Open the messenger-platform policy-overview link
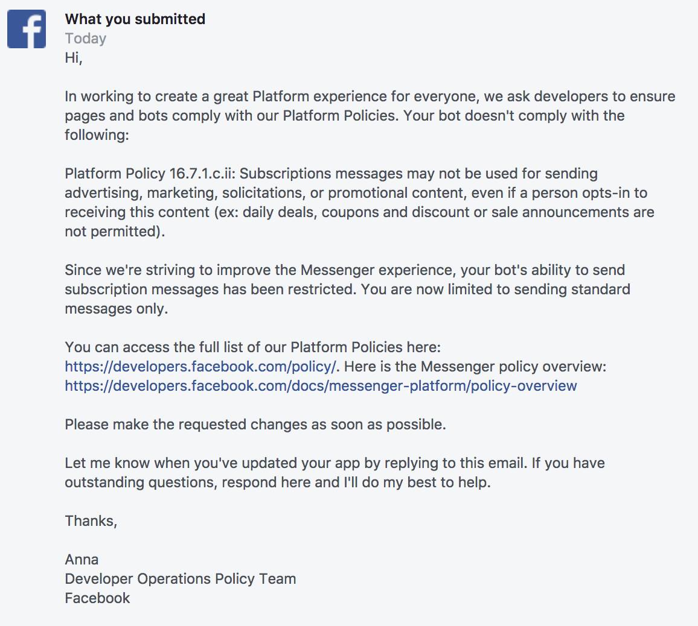The width and height of the screenshot is (698, 626). coord(321,386)
